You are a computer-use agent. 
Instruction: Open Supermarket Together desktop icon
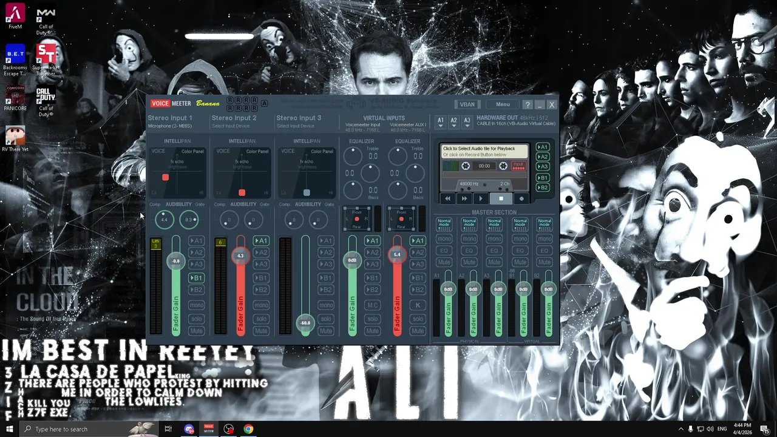coord(46,60)
